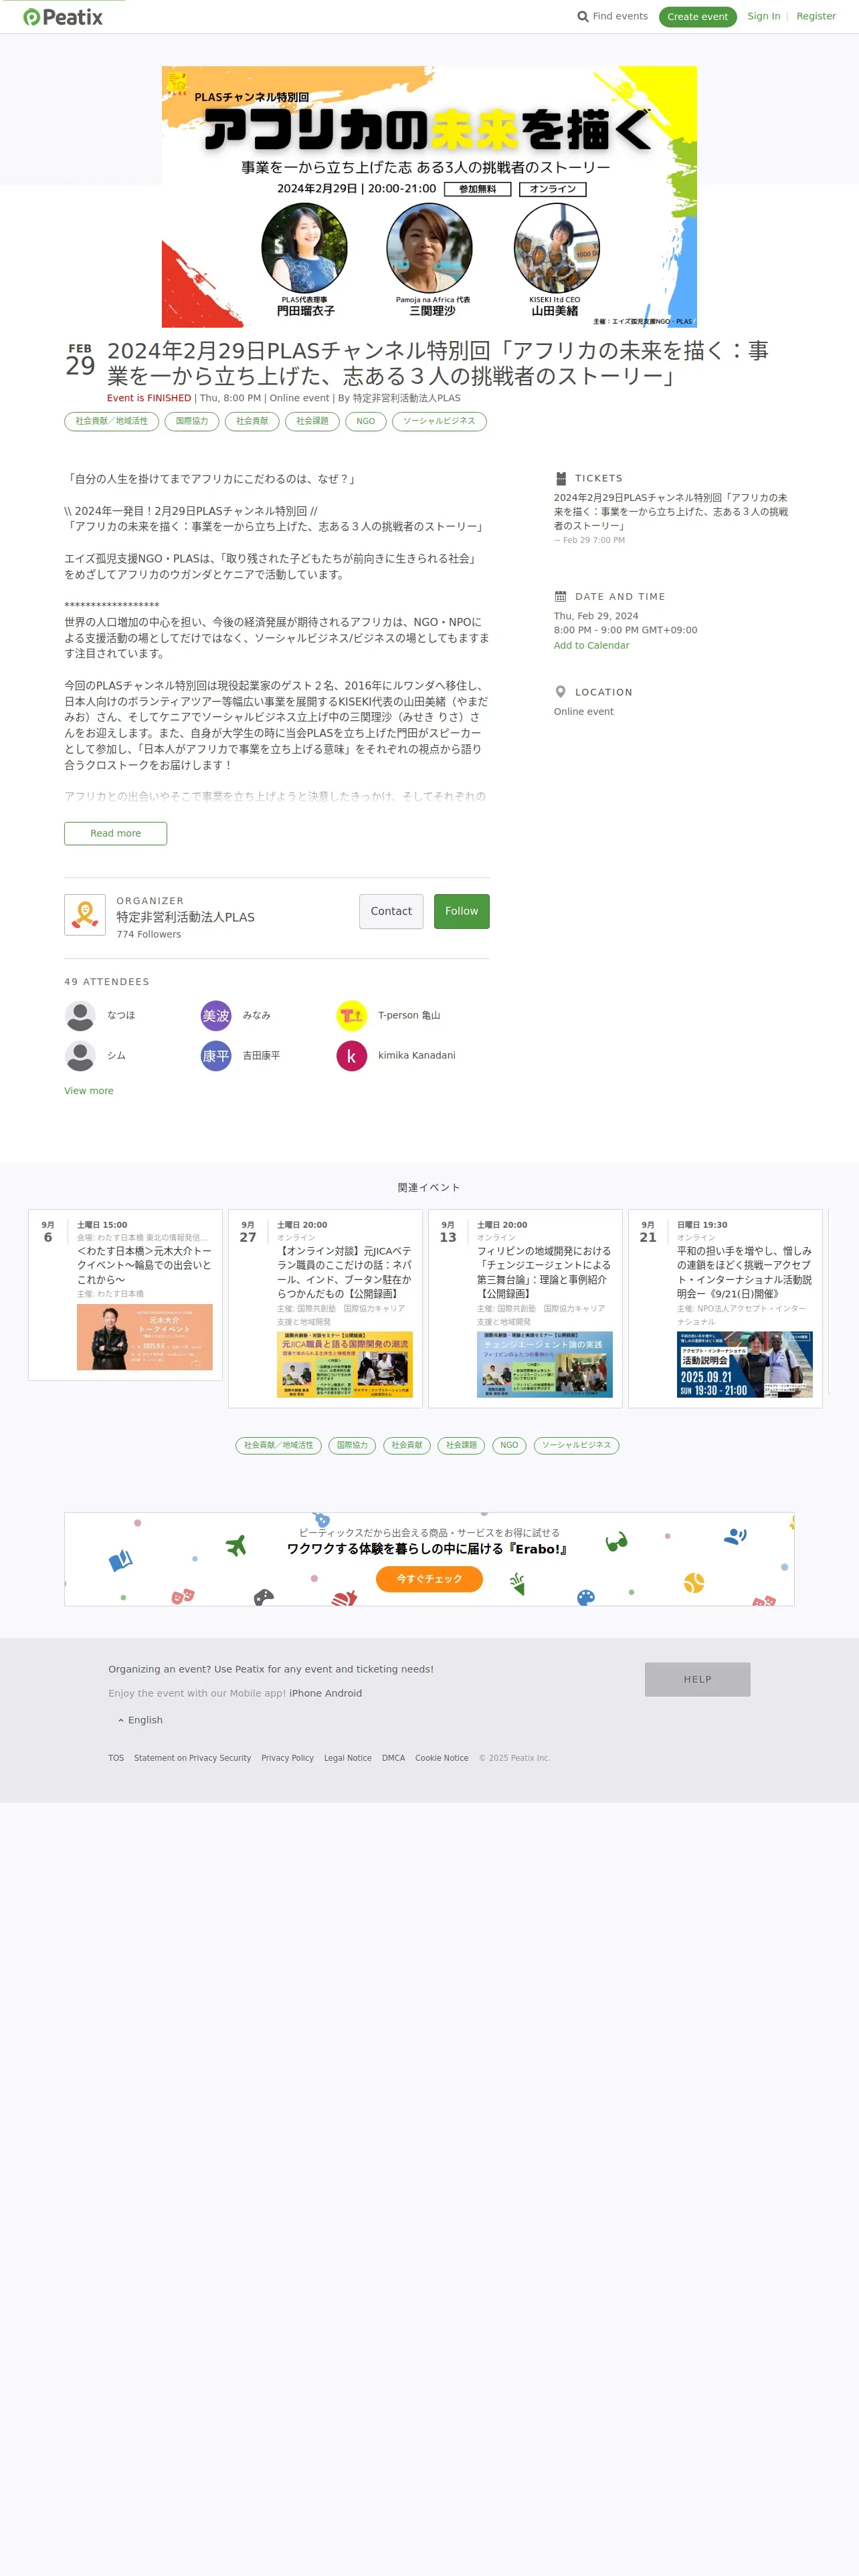
Task: Open attendee kimika Kanadani avatar
Action: pos(351,1056)
